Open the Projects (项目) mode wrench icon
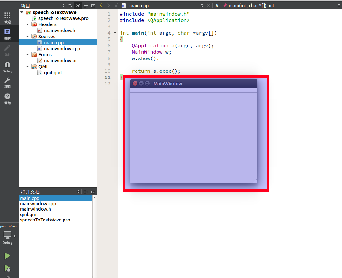Viewport: 342px width, 278px height. click(7, 83)
